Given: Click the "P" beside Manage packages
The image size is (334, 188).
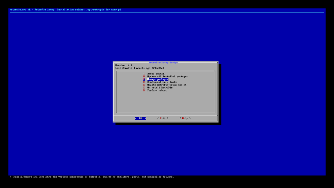Looking at the screenshot, I should tap(144, 79).
